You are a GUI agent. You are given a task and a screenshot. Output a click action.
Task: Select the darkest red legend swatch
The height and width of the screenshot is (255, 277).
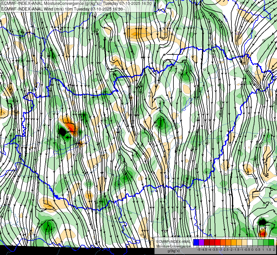[x=207, y=243]
